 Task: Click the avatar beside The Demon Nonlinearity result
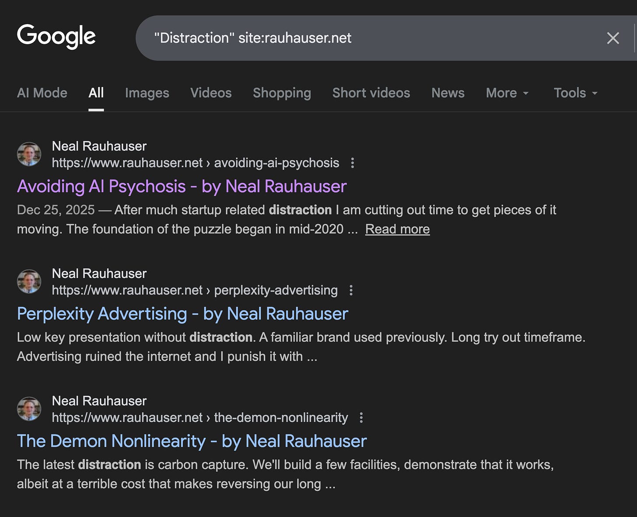(x=29, y=409)
